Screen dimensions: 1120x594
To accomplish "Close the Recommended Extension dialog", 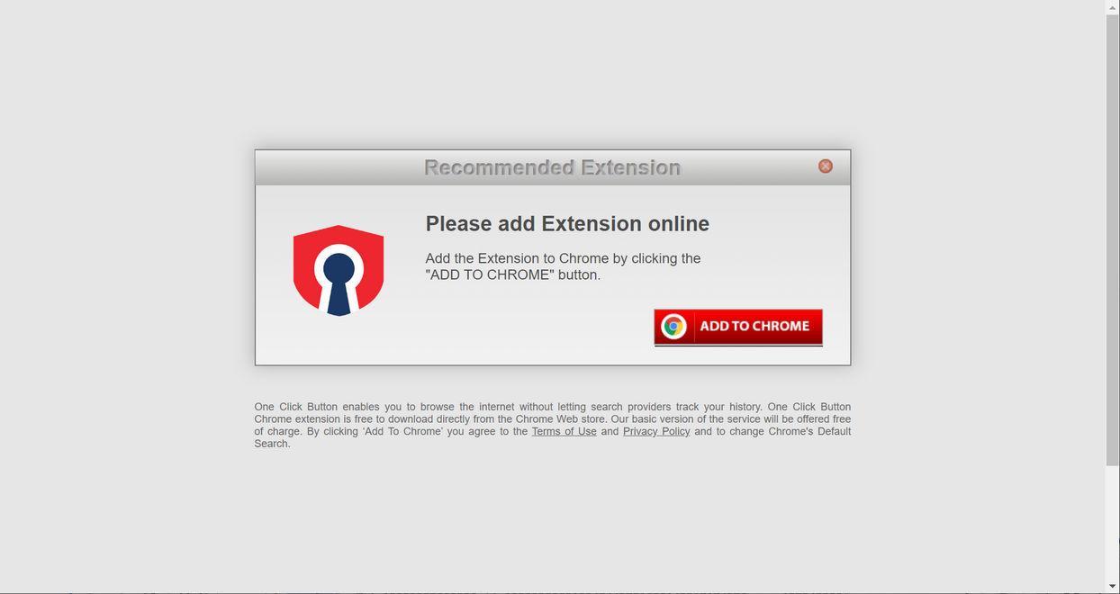I will (826, 166).
